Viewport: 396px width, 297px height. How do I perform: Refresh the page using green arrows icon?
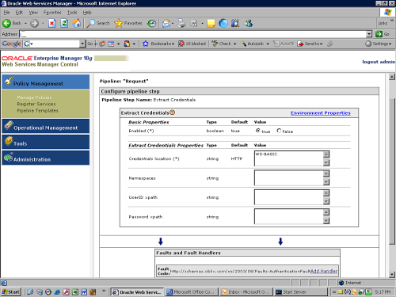[x=64, y=23]
